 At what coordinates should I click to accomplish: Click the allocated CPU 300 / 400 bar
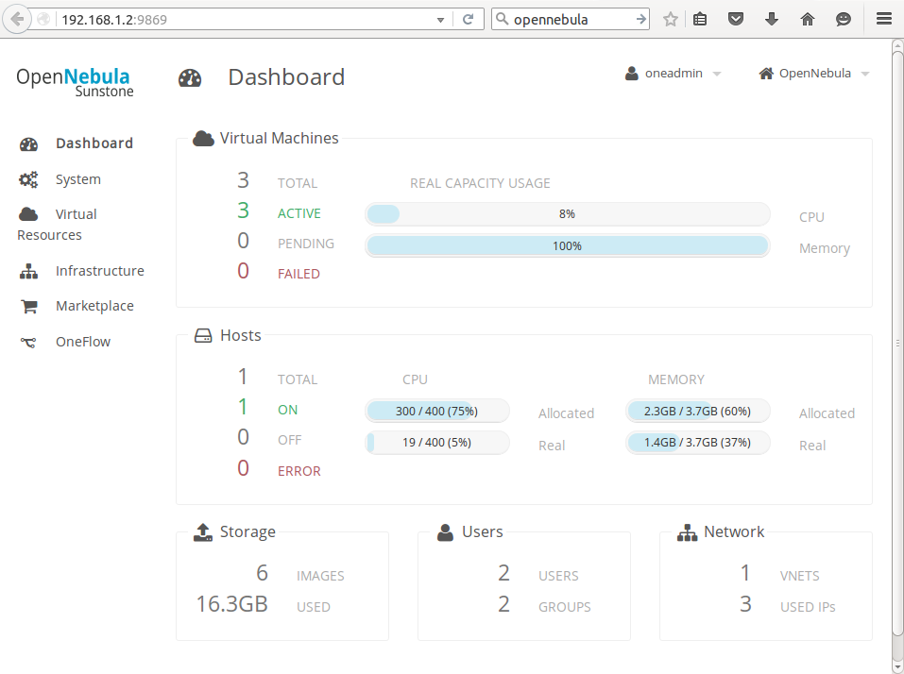[436, 411]
